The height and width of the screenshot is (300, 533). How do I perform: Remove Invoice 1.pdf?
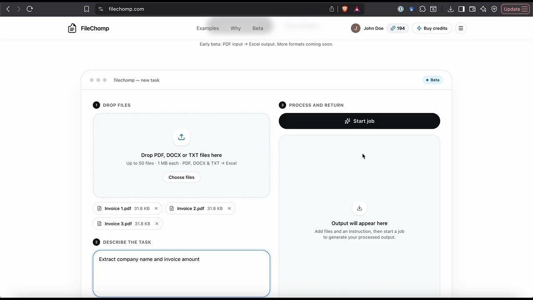point(156,208)
